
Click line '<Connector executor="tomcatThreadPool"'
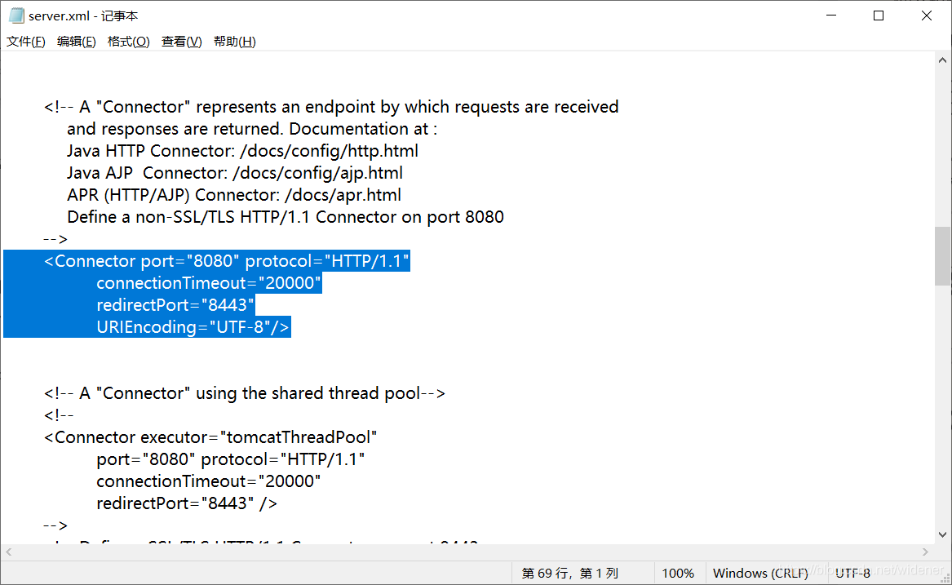click(210, 437)
